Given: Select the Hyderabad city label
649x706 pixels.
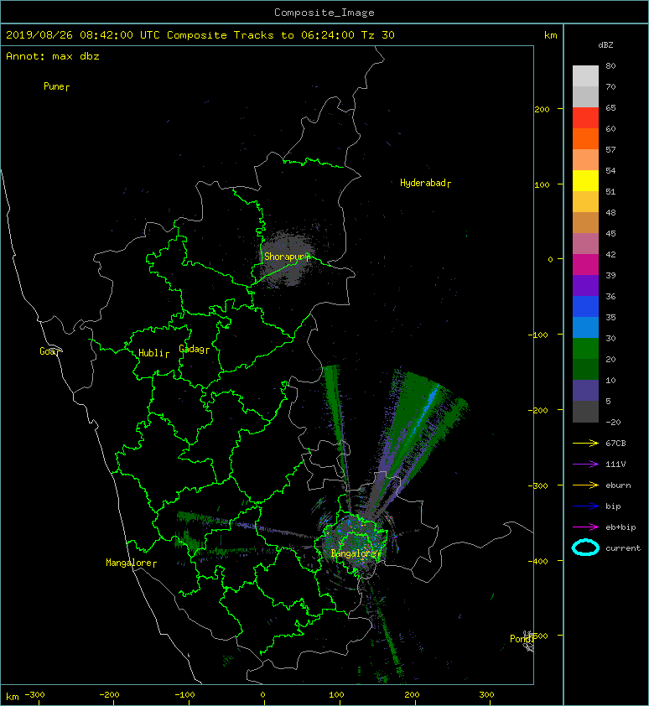Looking at the screenshot, I should click(x=423, y=183).
